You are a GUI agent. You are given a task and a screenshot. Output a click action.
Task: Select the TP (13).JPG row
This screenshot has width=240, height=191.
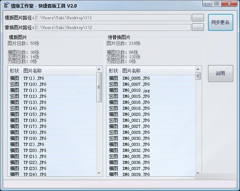point(52,102)
